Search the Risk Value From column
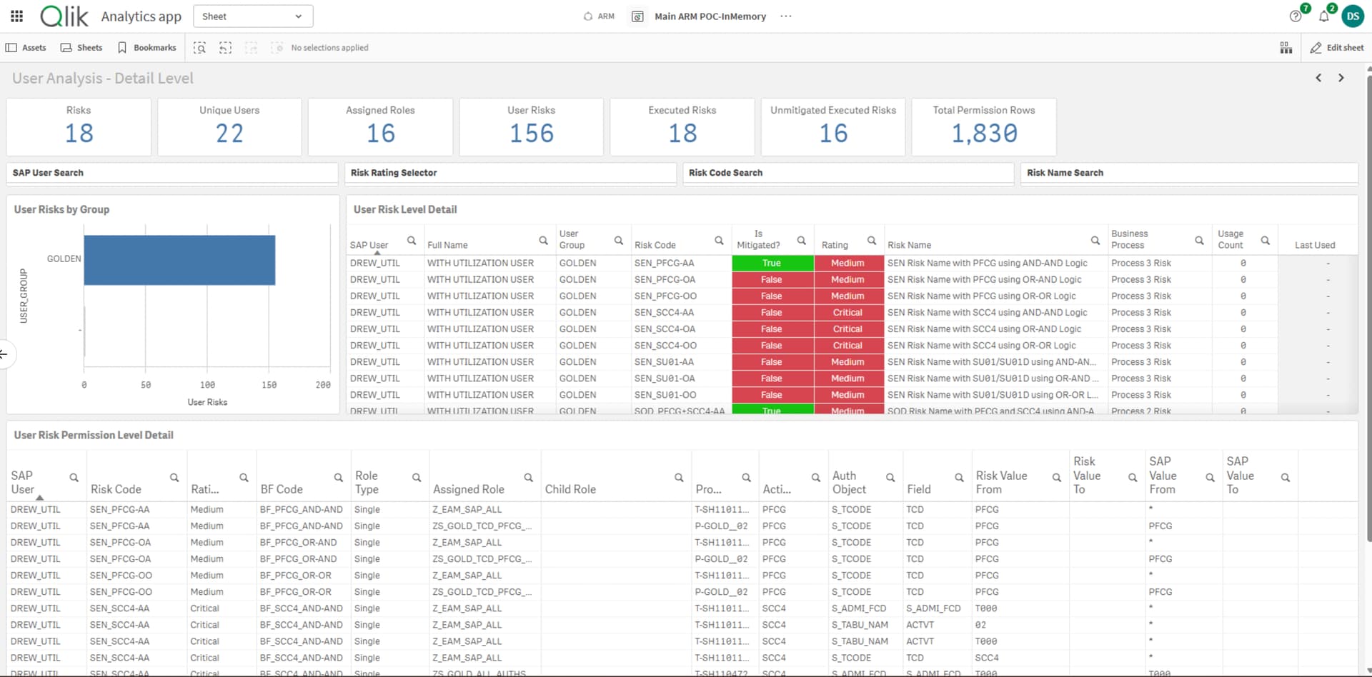The height and width of the screenshot is (677, 1372). (x=1056, y=477)
